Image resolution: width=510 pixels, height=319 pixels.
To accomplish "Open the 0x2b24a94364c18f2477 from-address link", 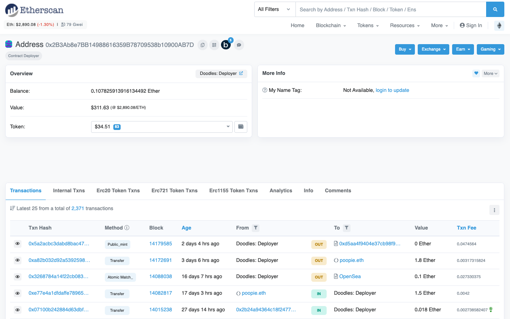I will coord(266,310).
